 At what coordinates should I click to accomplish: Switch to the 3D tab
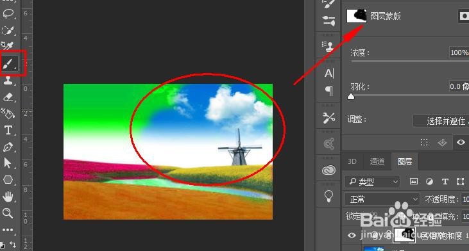point(352,161)
